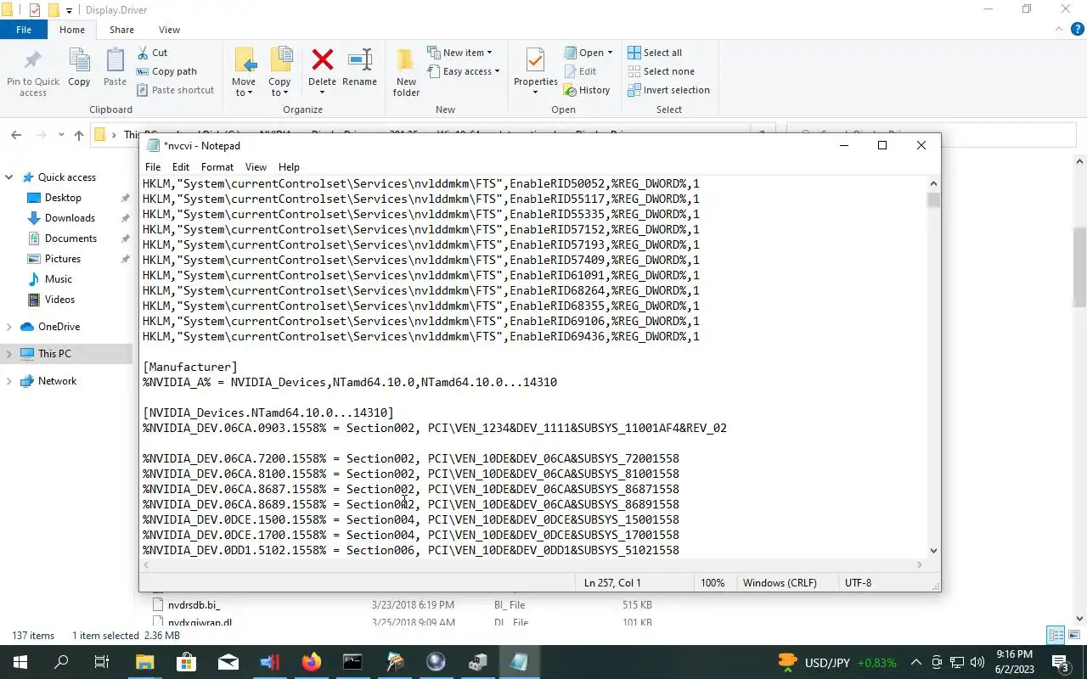This screenshot has height=679, width=1087.
Task: Expand OneDrive tree node
Action: click(9, 327)
